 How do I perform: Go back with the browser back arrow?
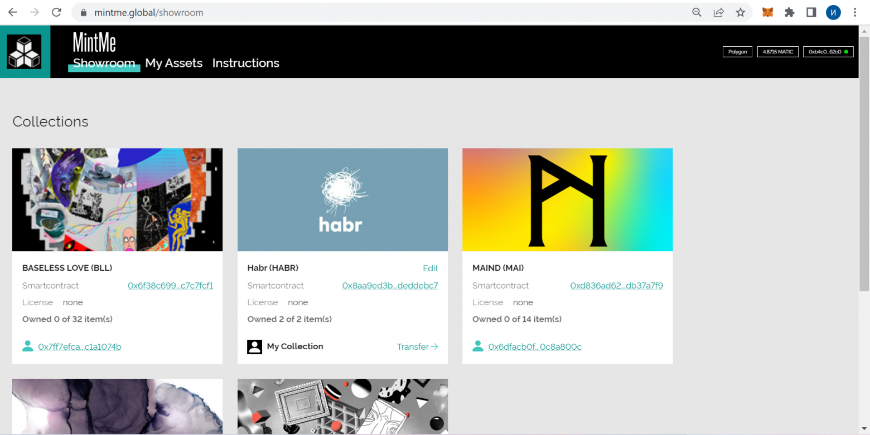pyautogui.click(x=12, y=12)
